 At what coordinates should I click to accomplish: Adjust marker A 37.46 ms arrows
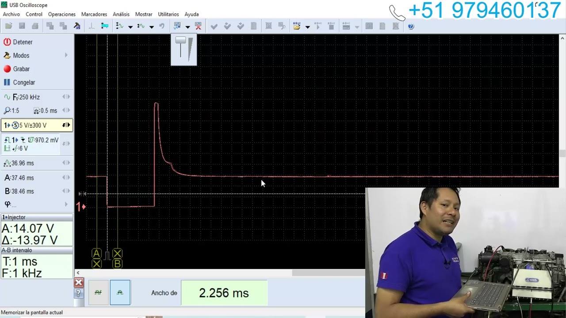(x=66, y=178)
